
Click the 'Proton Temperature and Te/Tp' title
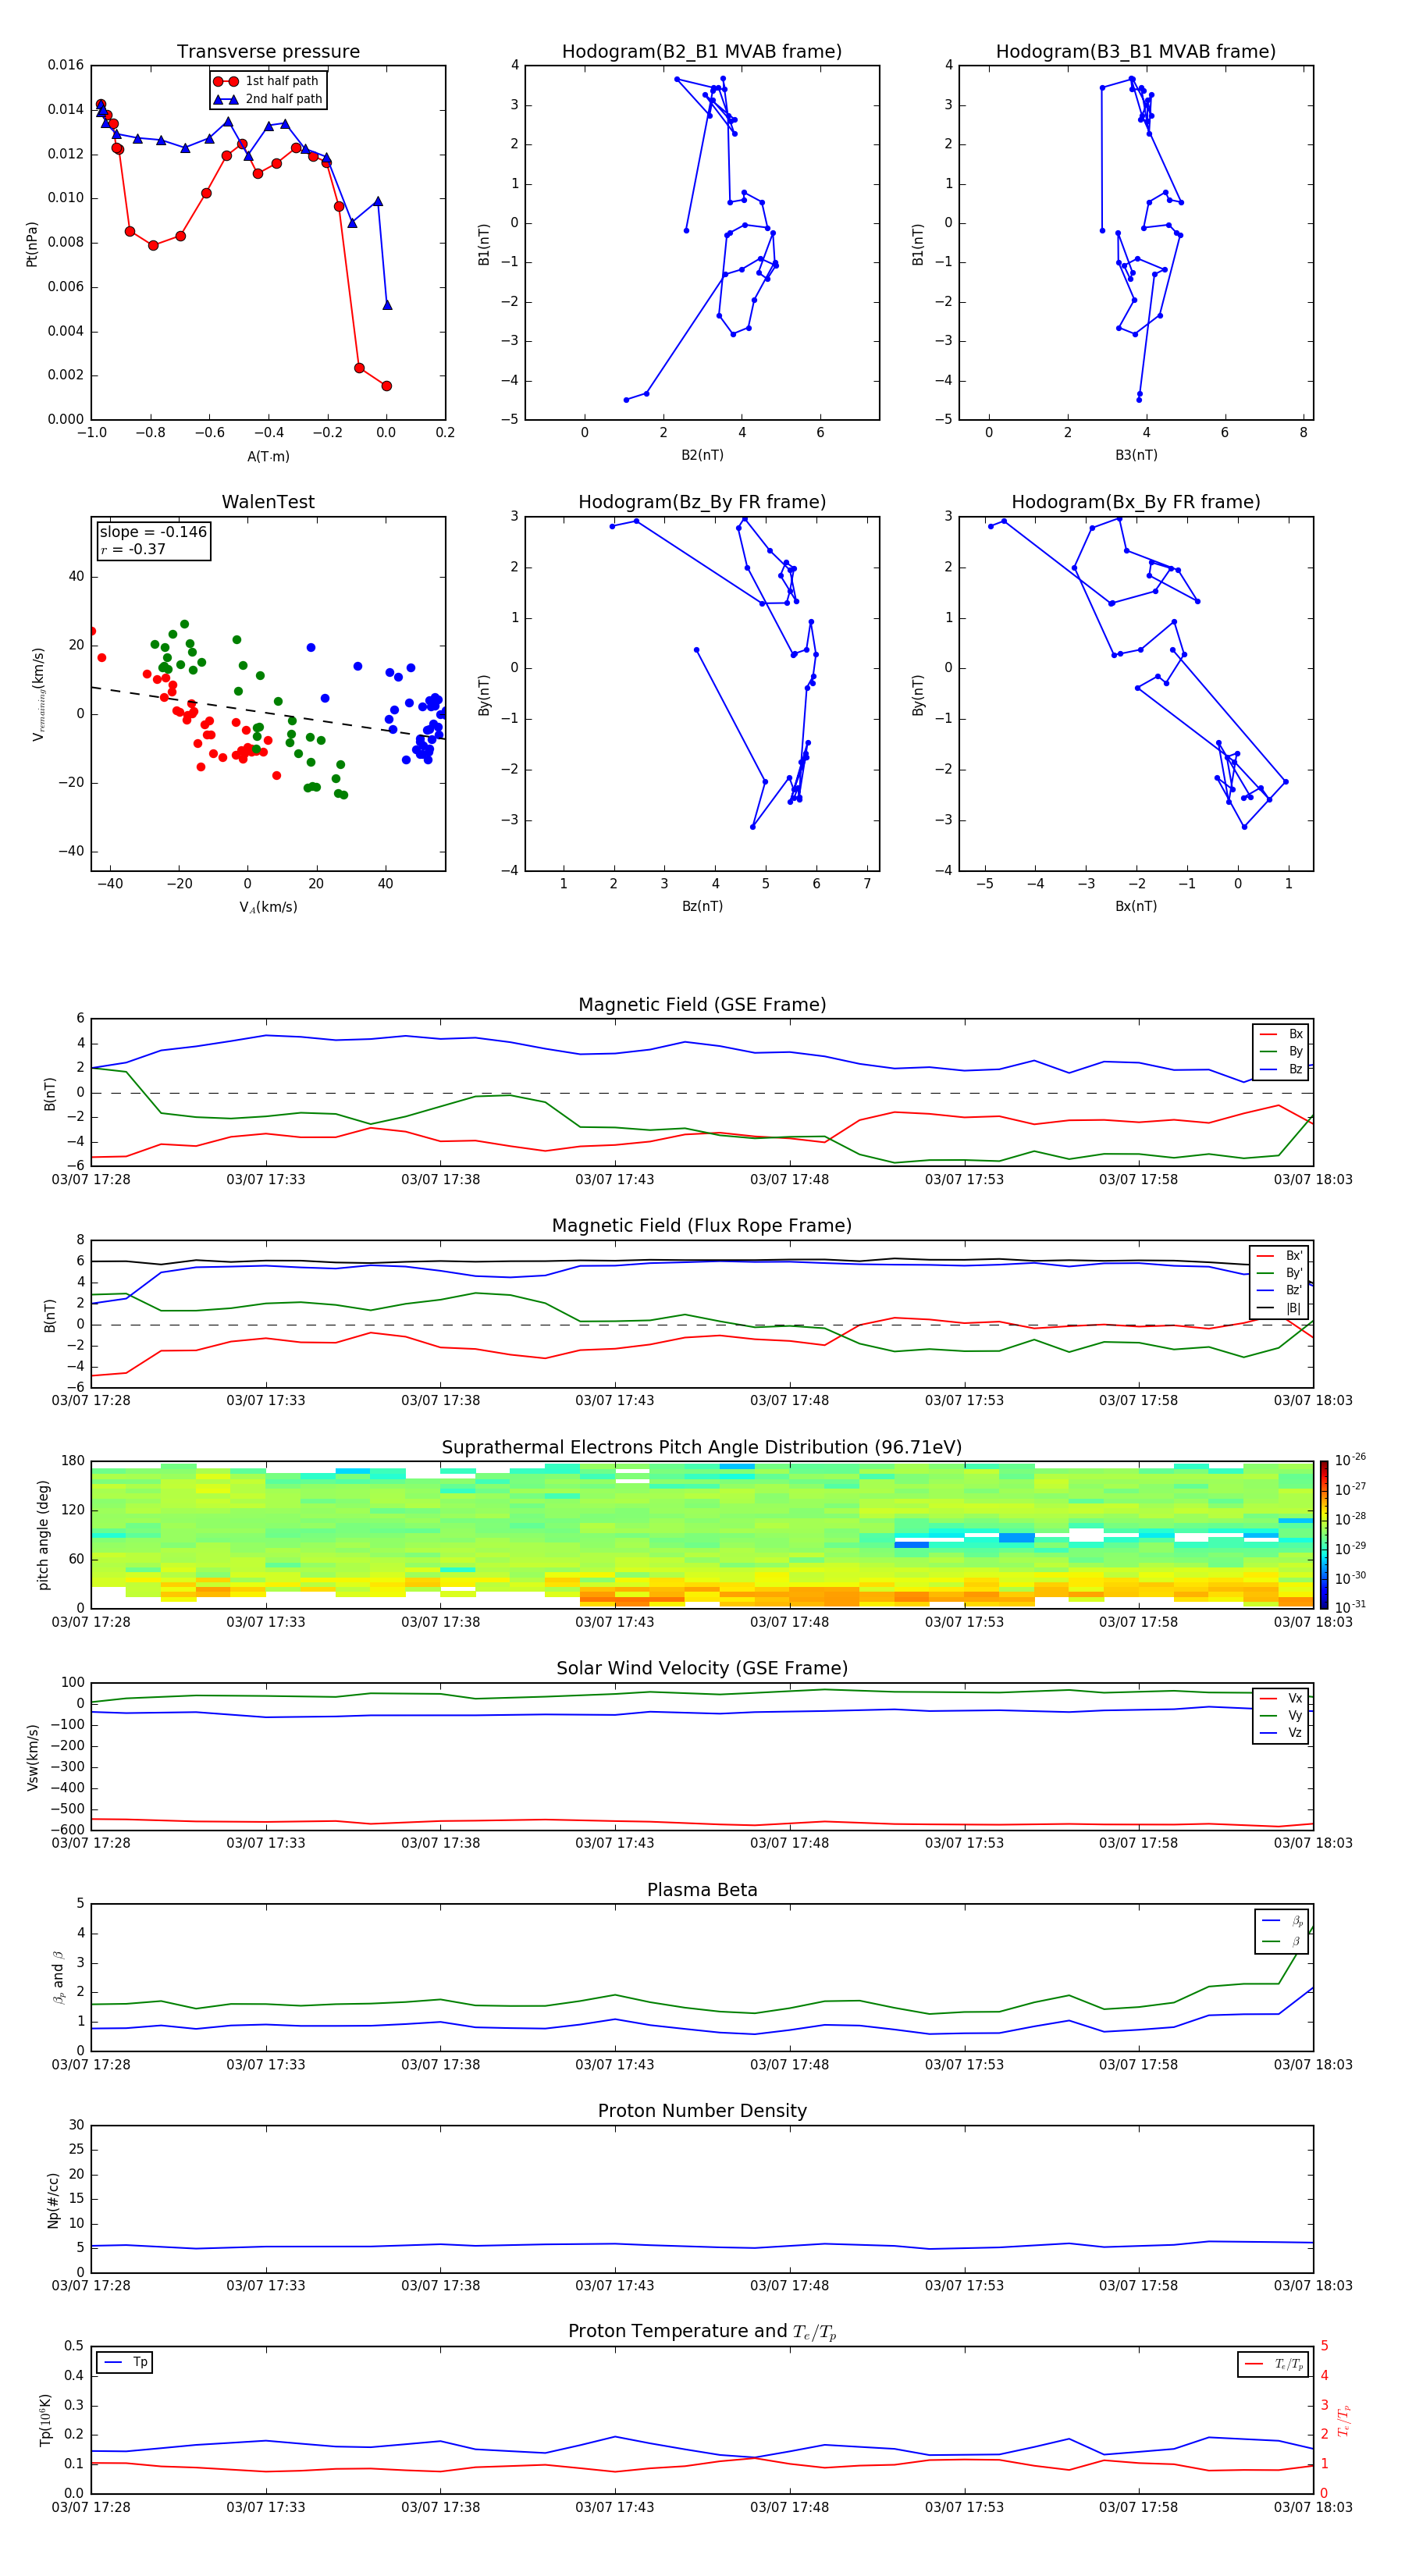[x=702, y=2332]
